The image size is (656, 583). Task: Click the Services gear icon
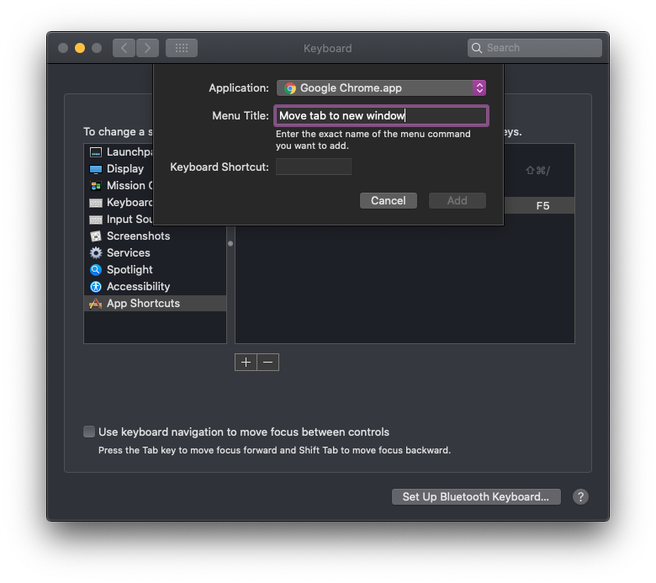[96, 253]
